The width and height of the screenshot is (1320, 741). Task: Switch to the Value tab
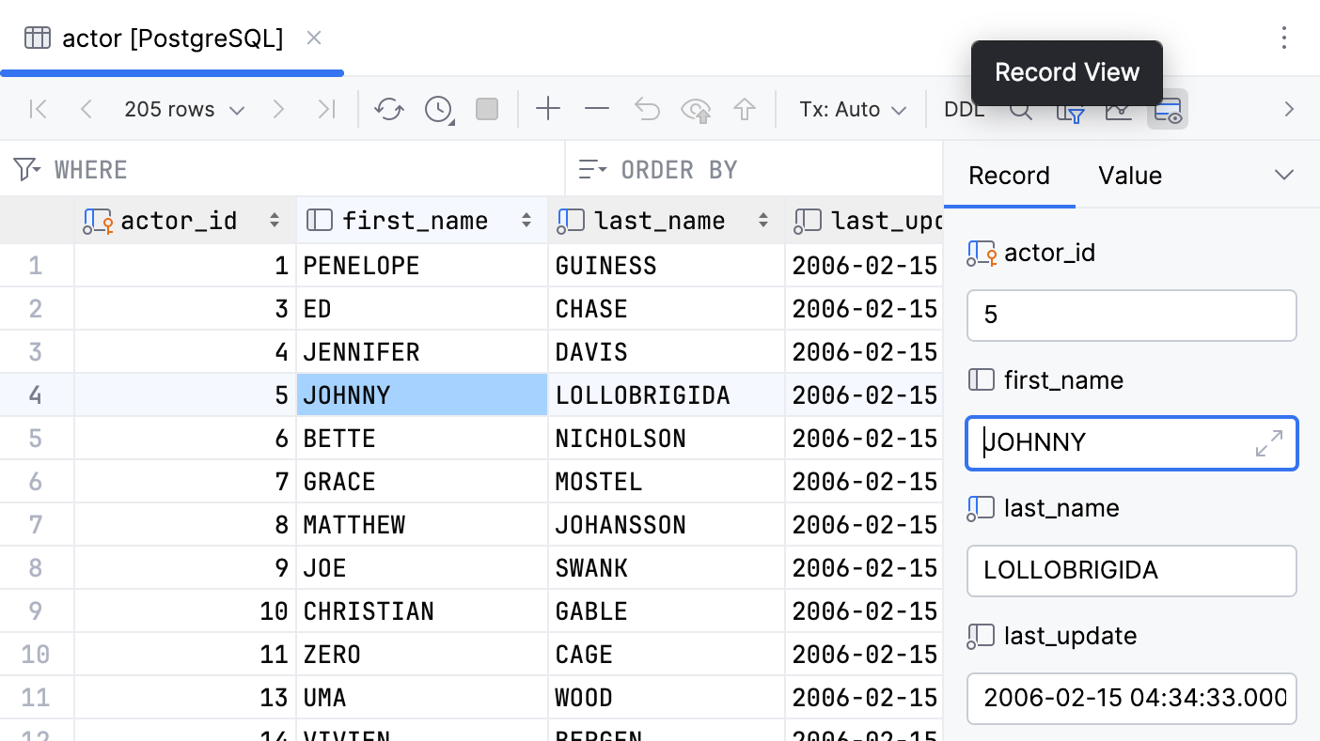click(1130, 176)
